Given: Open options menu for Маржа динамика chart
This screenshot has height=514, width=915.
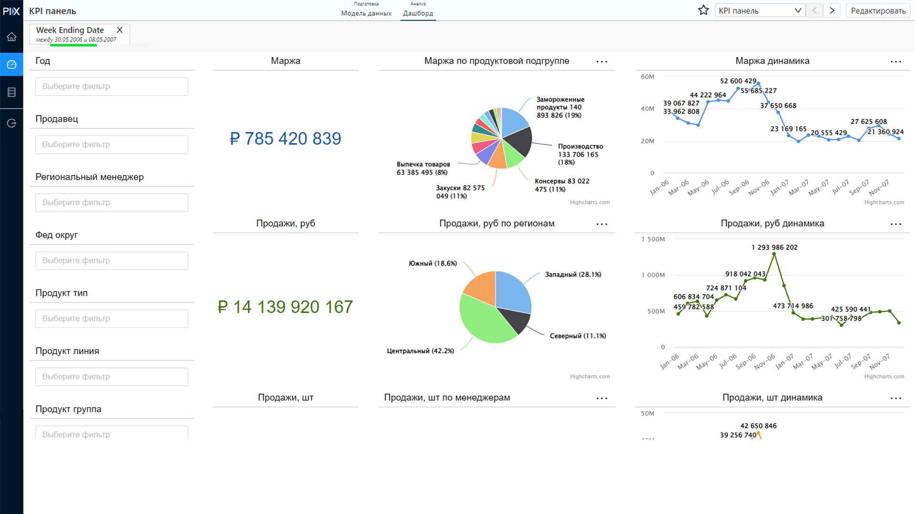Looking at the screenshot, I should pyautogui.click(x=896, y=61).
